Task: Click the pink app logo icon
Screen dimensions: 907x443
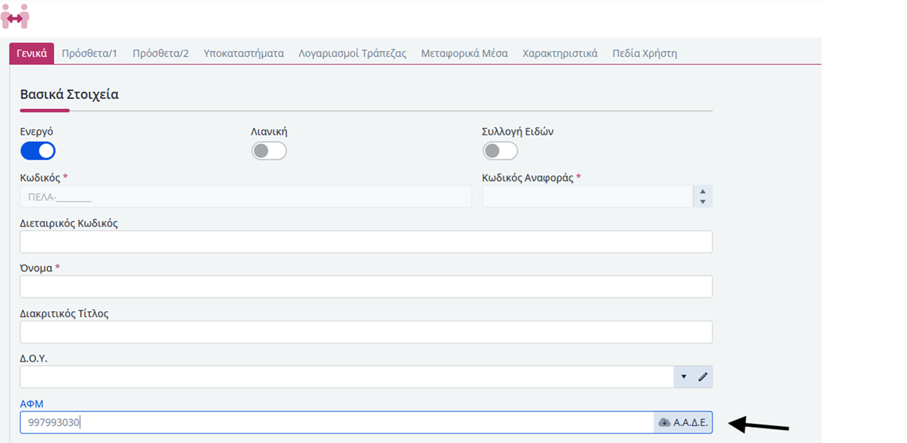Action: [x=15, y=16]
